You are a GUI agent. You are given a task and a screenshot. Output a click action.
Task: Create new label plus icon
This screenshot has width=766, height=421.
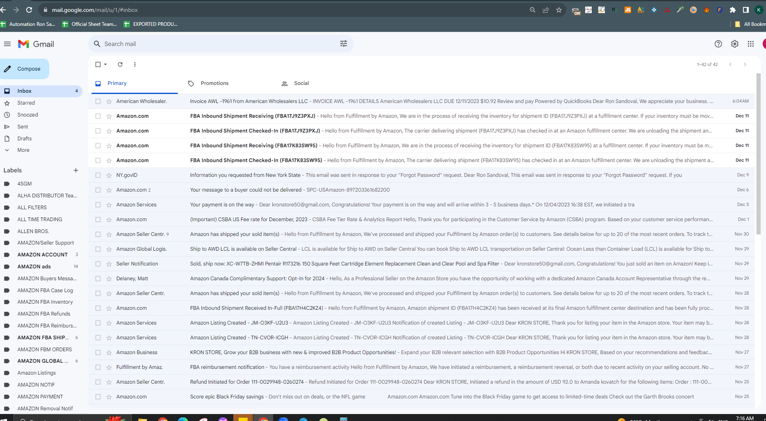(x=75, y=170)
